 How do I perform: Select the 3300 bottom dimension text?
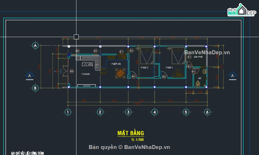coord(114,101)
